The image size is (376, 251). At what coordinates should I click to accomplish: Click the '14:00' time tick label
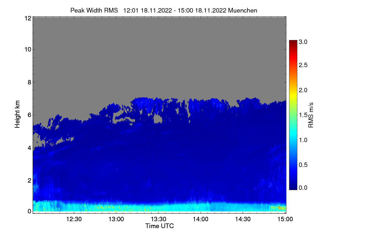(x=201, y=219)
